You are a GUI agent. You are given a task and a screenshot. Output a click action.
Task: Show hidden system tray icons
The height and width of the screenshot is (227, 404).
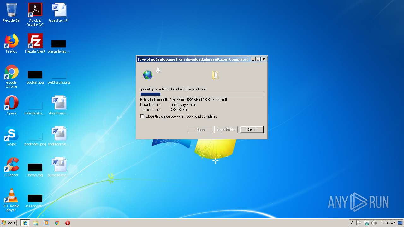coord(352,223)
